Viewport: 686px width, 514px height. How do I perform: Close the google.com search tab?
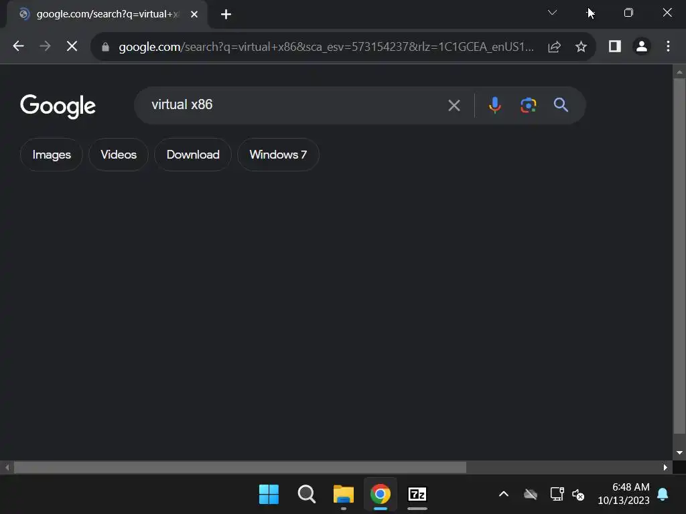point(194,15)
